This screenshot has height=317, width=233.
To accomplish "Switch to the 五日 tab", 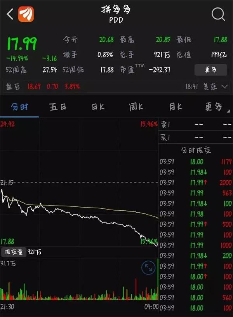I will (x=58, y=107).
